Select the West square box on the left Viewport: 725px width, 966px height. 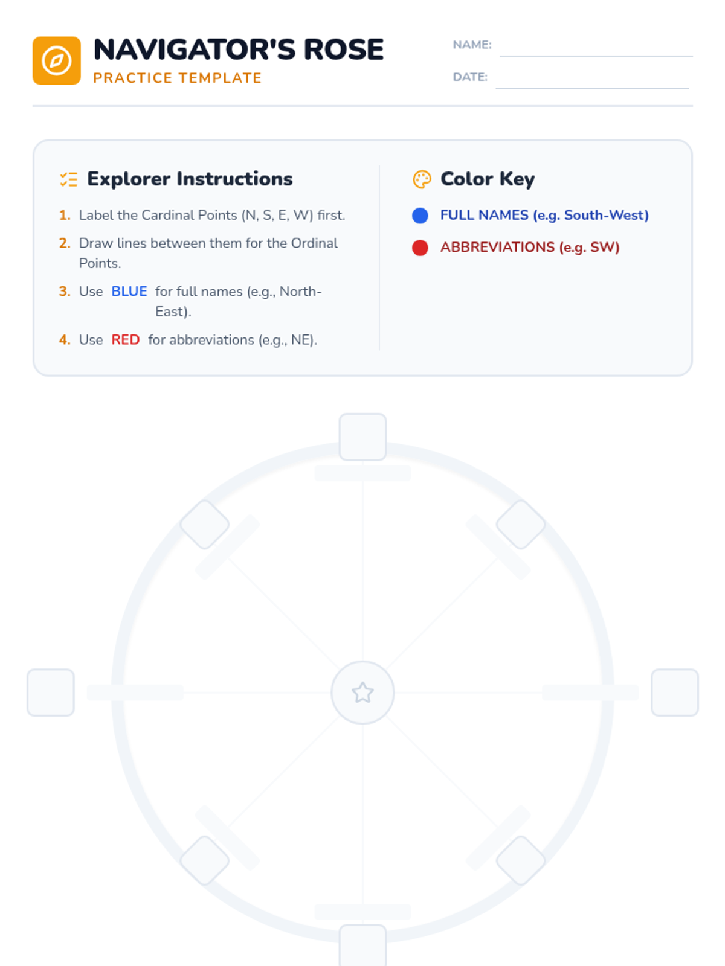coord(51,693)
